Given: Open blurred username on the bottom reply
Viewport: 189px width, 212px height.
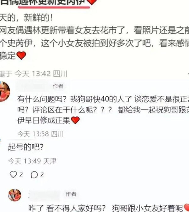Looking at the screenshot, I should (45, 195).
